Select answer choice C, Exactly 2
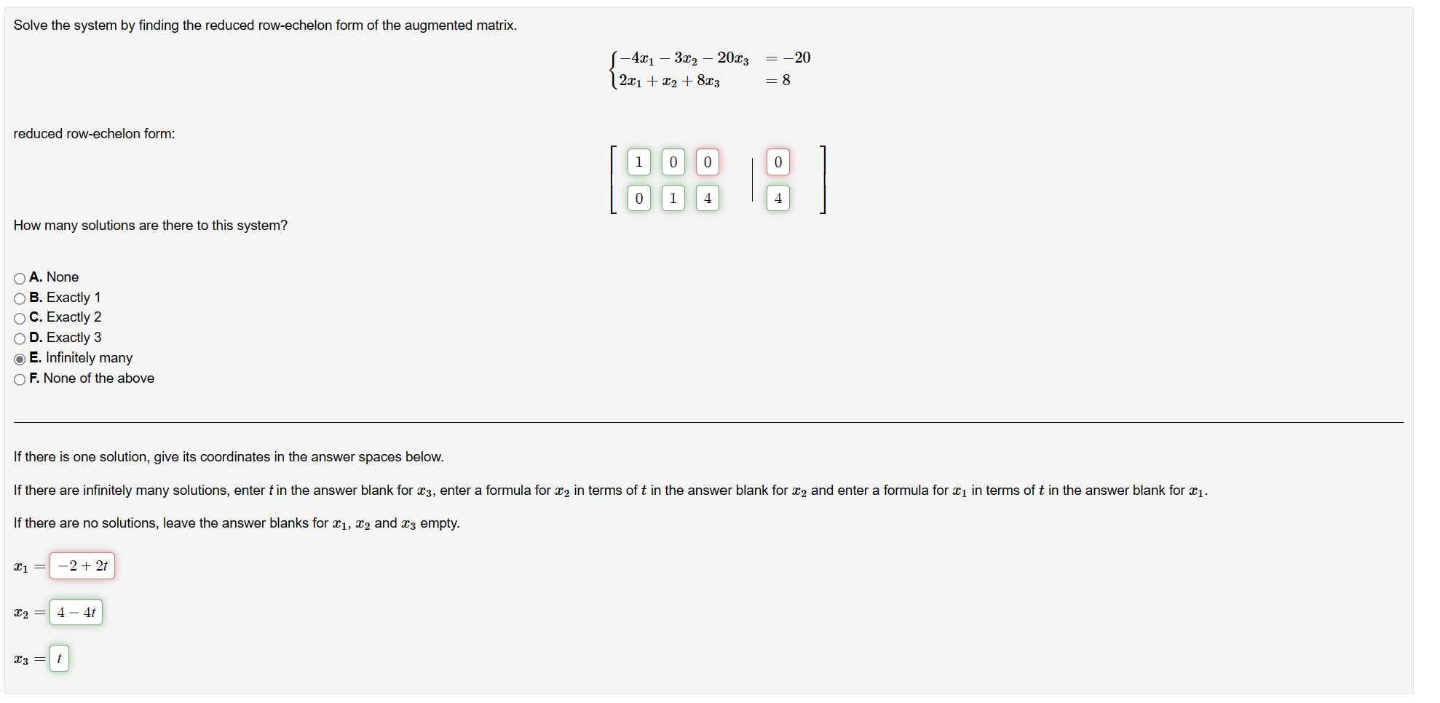The width and height of the screenshot is (1440, 703). coord(19,318)
